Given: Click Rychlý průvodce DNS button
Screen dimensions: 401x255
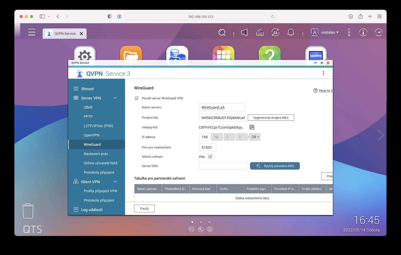Looking at the screenshot, I should [275, 166].
